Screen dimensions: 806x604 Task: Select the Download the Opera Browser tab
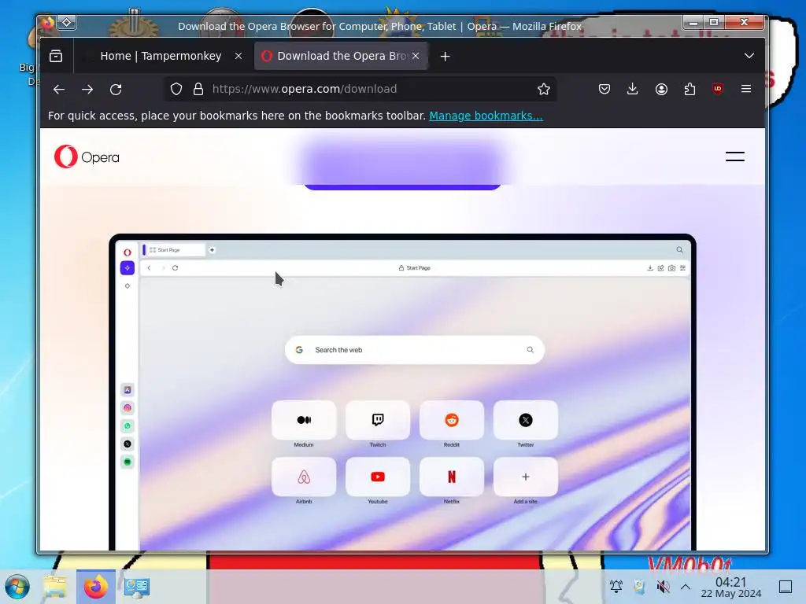[341, 56]
